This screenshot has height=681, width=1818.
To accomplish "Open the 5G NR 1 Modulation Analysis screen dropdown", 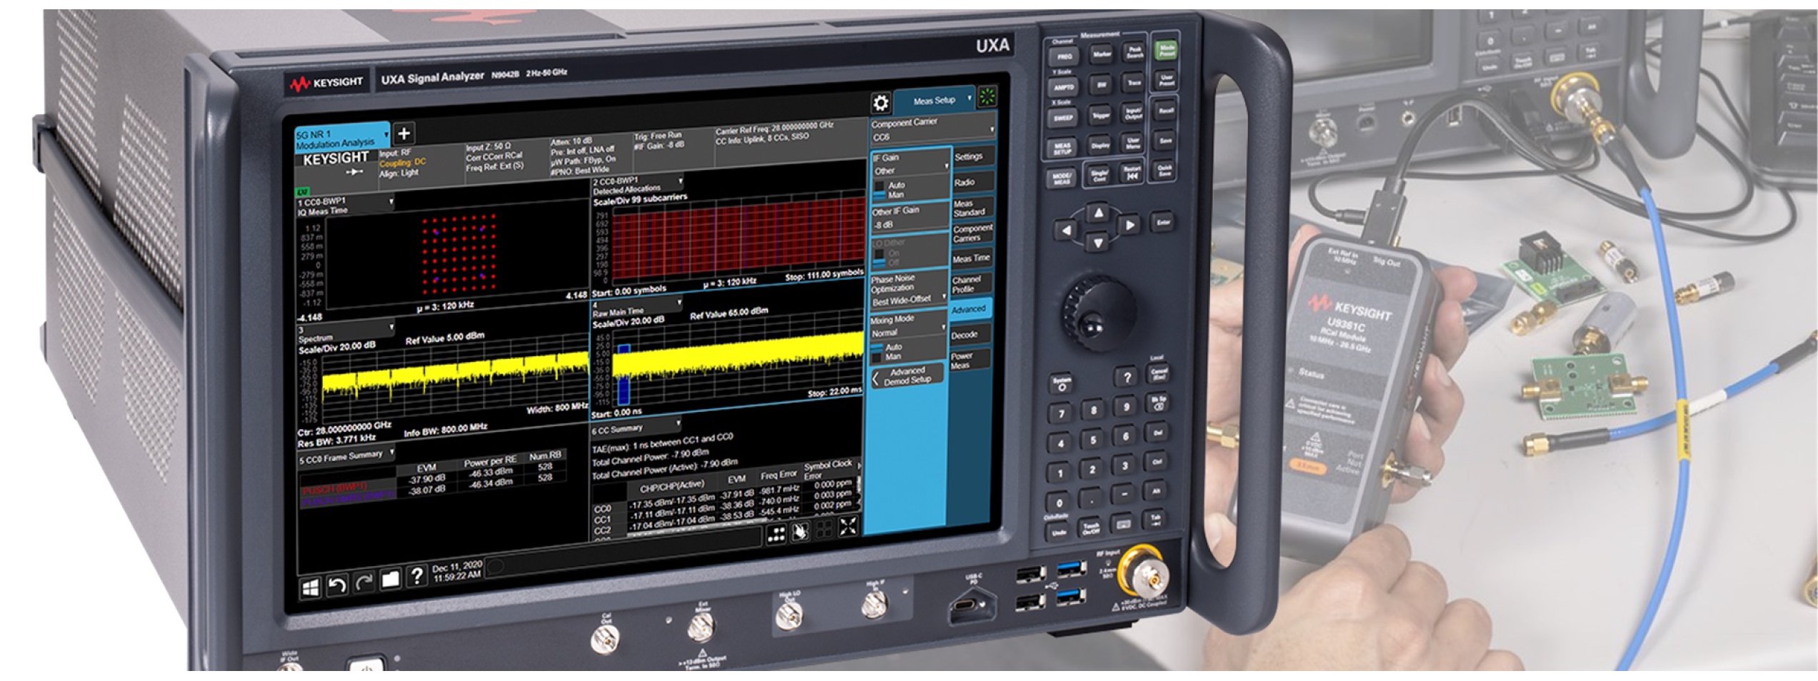I will tap(343, 138).
